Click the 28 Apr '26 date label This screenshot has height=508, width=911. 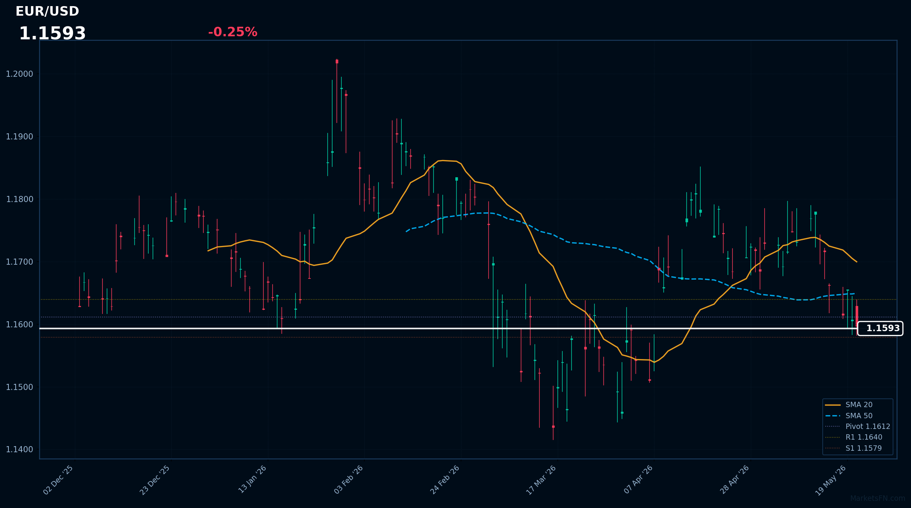click(x=734, y=480)
